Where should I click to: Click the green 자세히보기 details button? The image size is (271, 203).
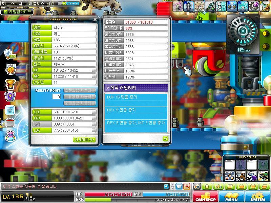coord(84,139)
